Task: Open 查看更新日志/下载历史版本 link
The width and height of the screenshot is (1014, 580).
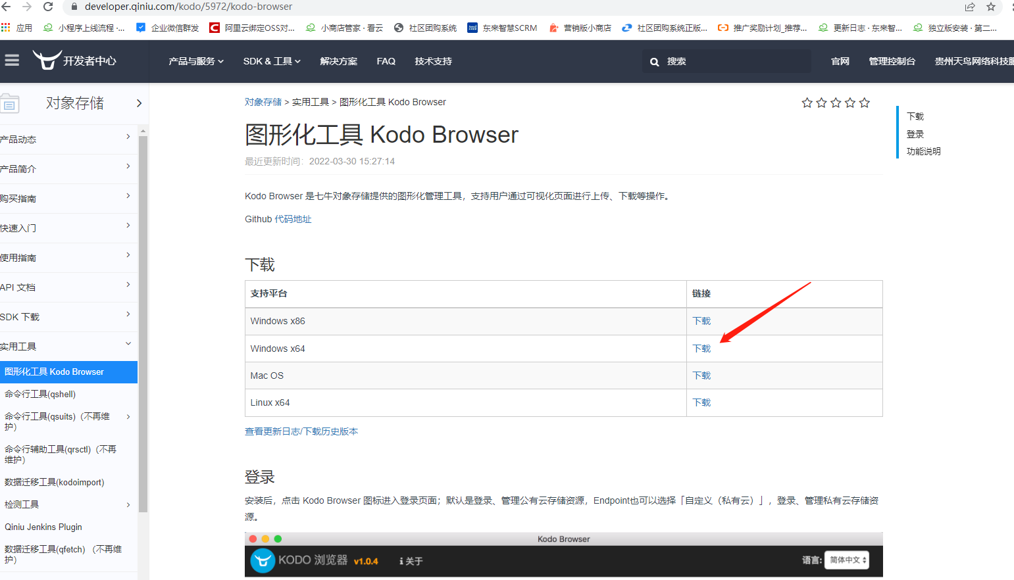Action: (x=301, y=431)
